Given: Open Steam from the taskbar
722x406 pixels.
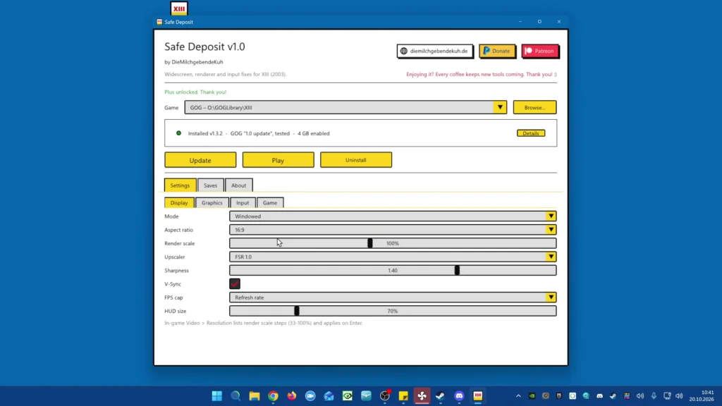Looking at the screenshot, I should point(441,396).
